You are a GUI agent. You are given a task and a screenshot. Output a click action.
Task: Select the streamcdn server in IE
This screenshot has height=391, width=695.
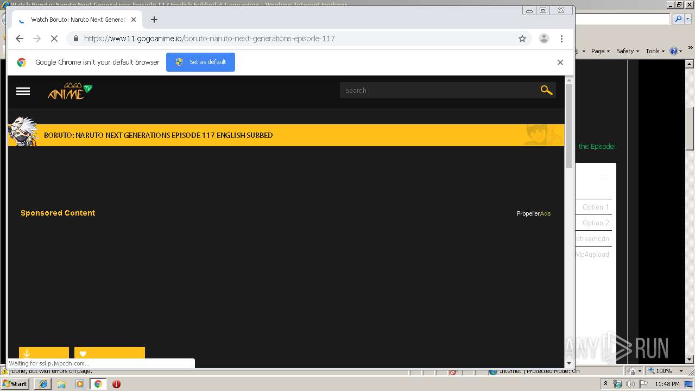592,238
